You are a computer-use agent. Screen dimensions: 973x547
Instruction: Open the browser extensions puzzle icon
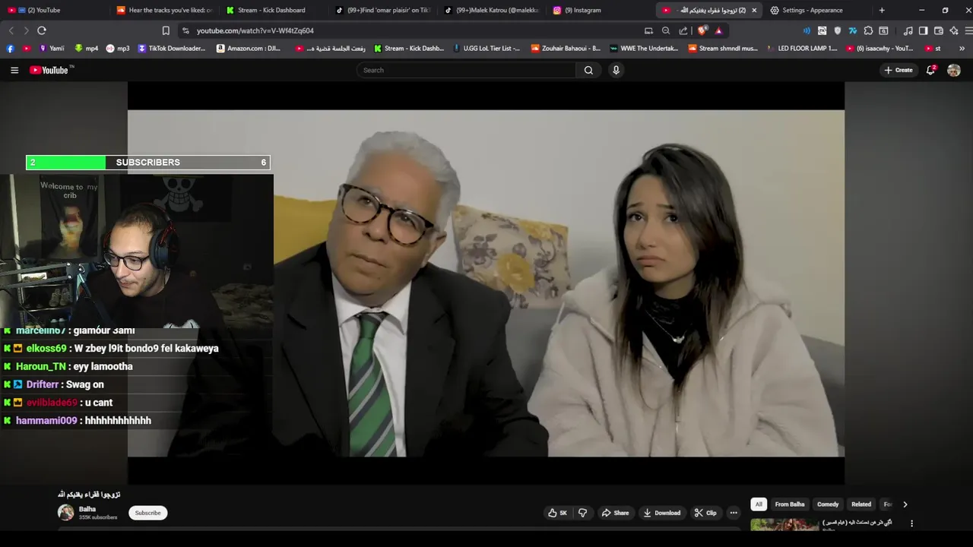pos(868,30)
